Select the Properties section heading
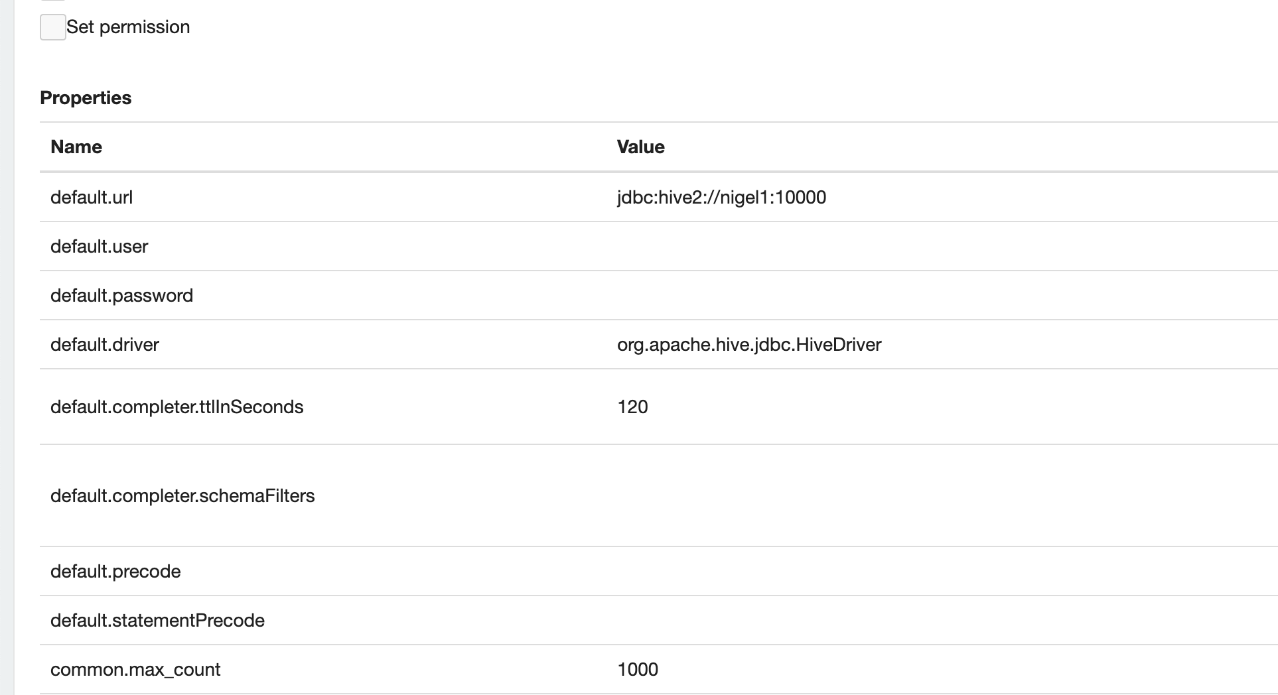The height and width of the screenshot is (695, 1278). click(86, 97)
